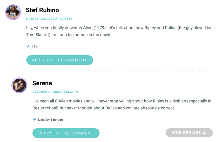Image resolution: width=217 pixels, height=142 pixels.
Task: Collapse the thread with Hide Replies button
Action: 189,133
